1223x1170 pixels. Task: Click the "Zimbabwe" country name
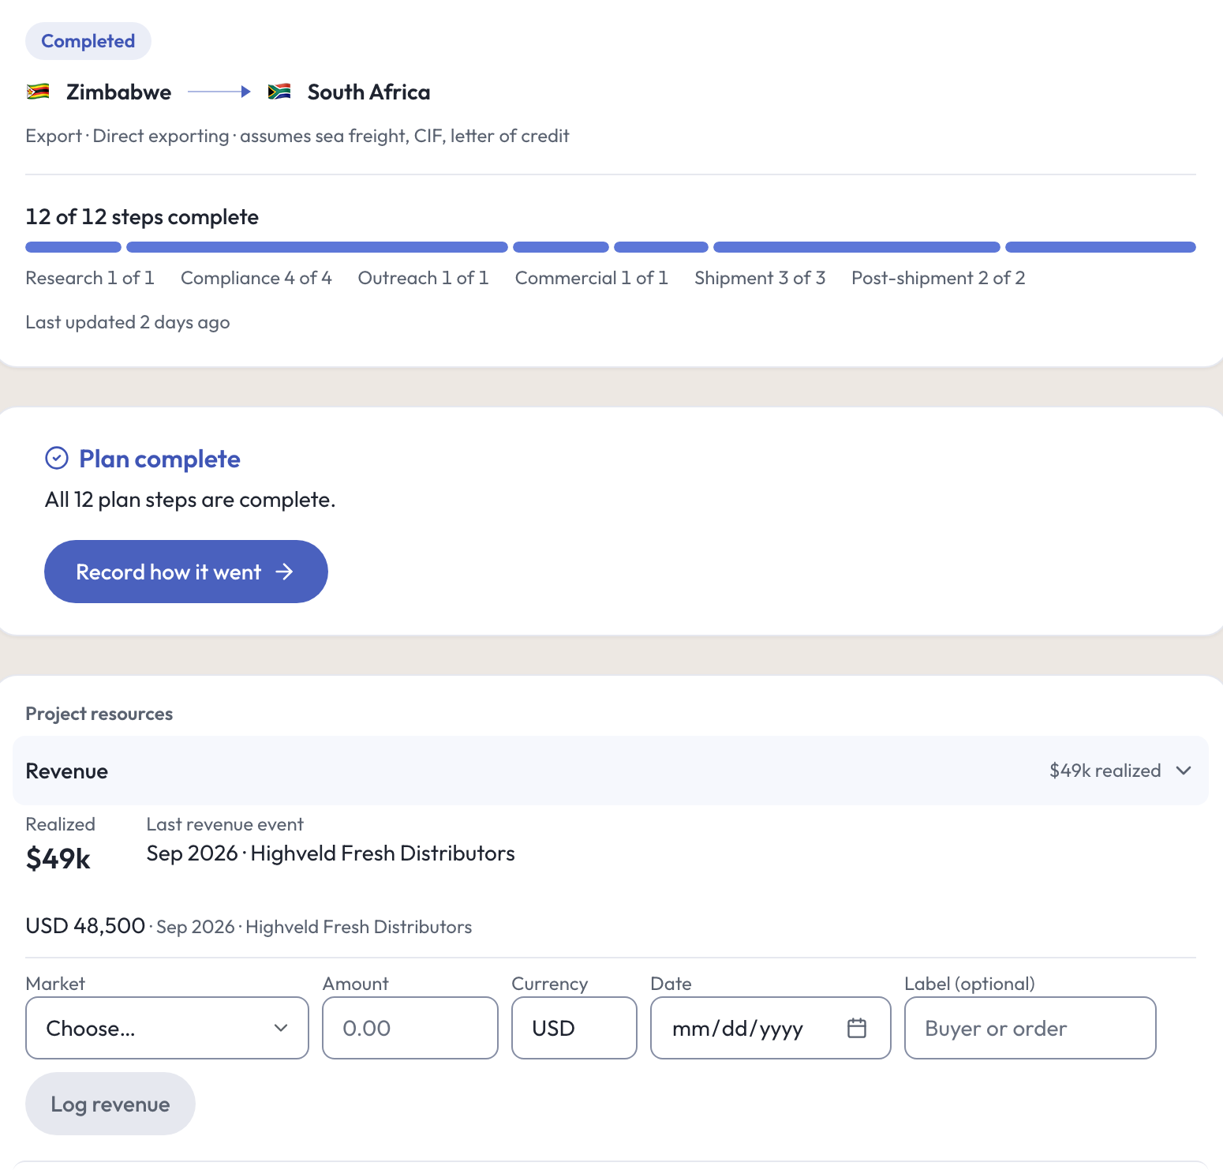pos(118,92)
